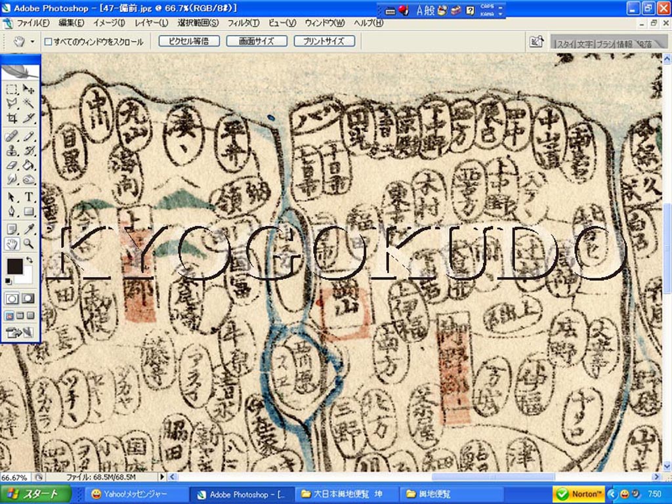672x504 pixels.
Task: Select the Polygonal Lasso tool
Action: point(12,103)
